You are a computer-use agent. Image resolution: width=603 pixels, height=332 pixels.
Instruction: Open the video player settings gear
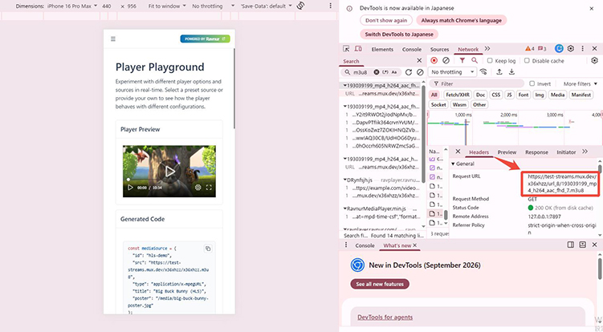pos(198,188)
